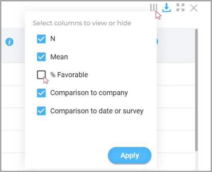This screenshot has width=212, height=172.
Task: Close the panel with the X icon
Action: pos(194,8)
